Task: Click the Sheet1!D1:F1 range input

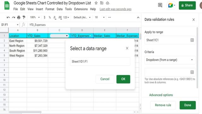Action: pyautogui.click(x=100, y=61)
